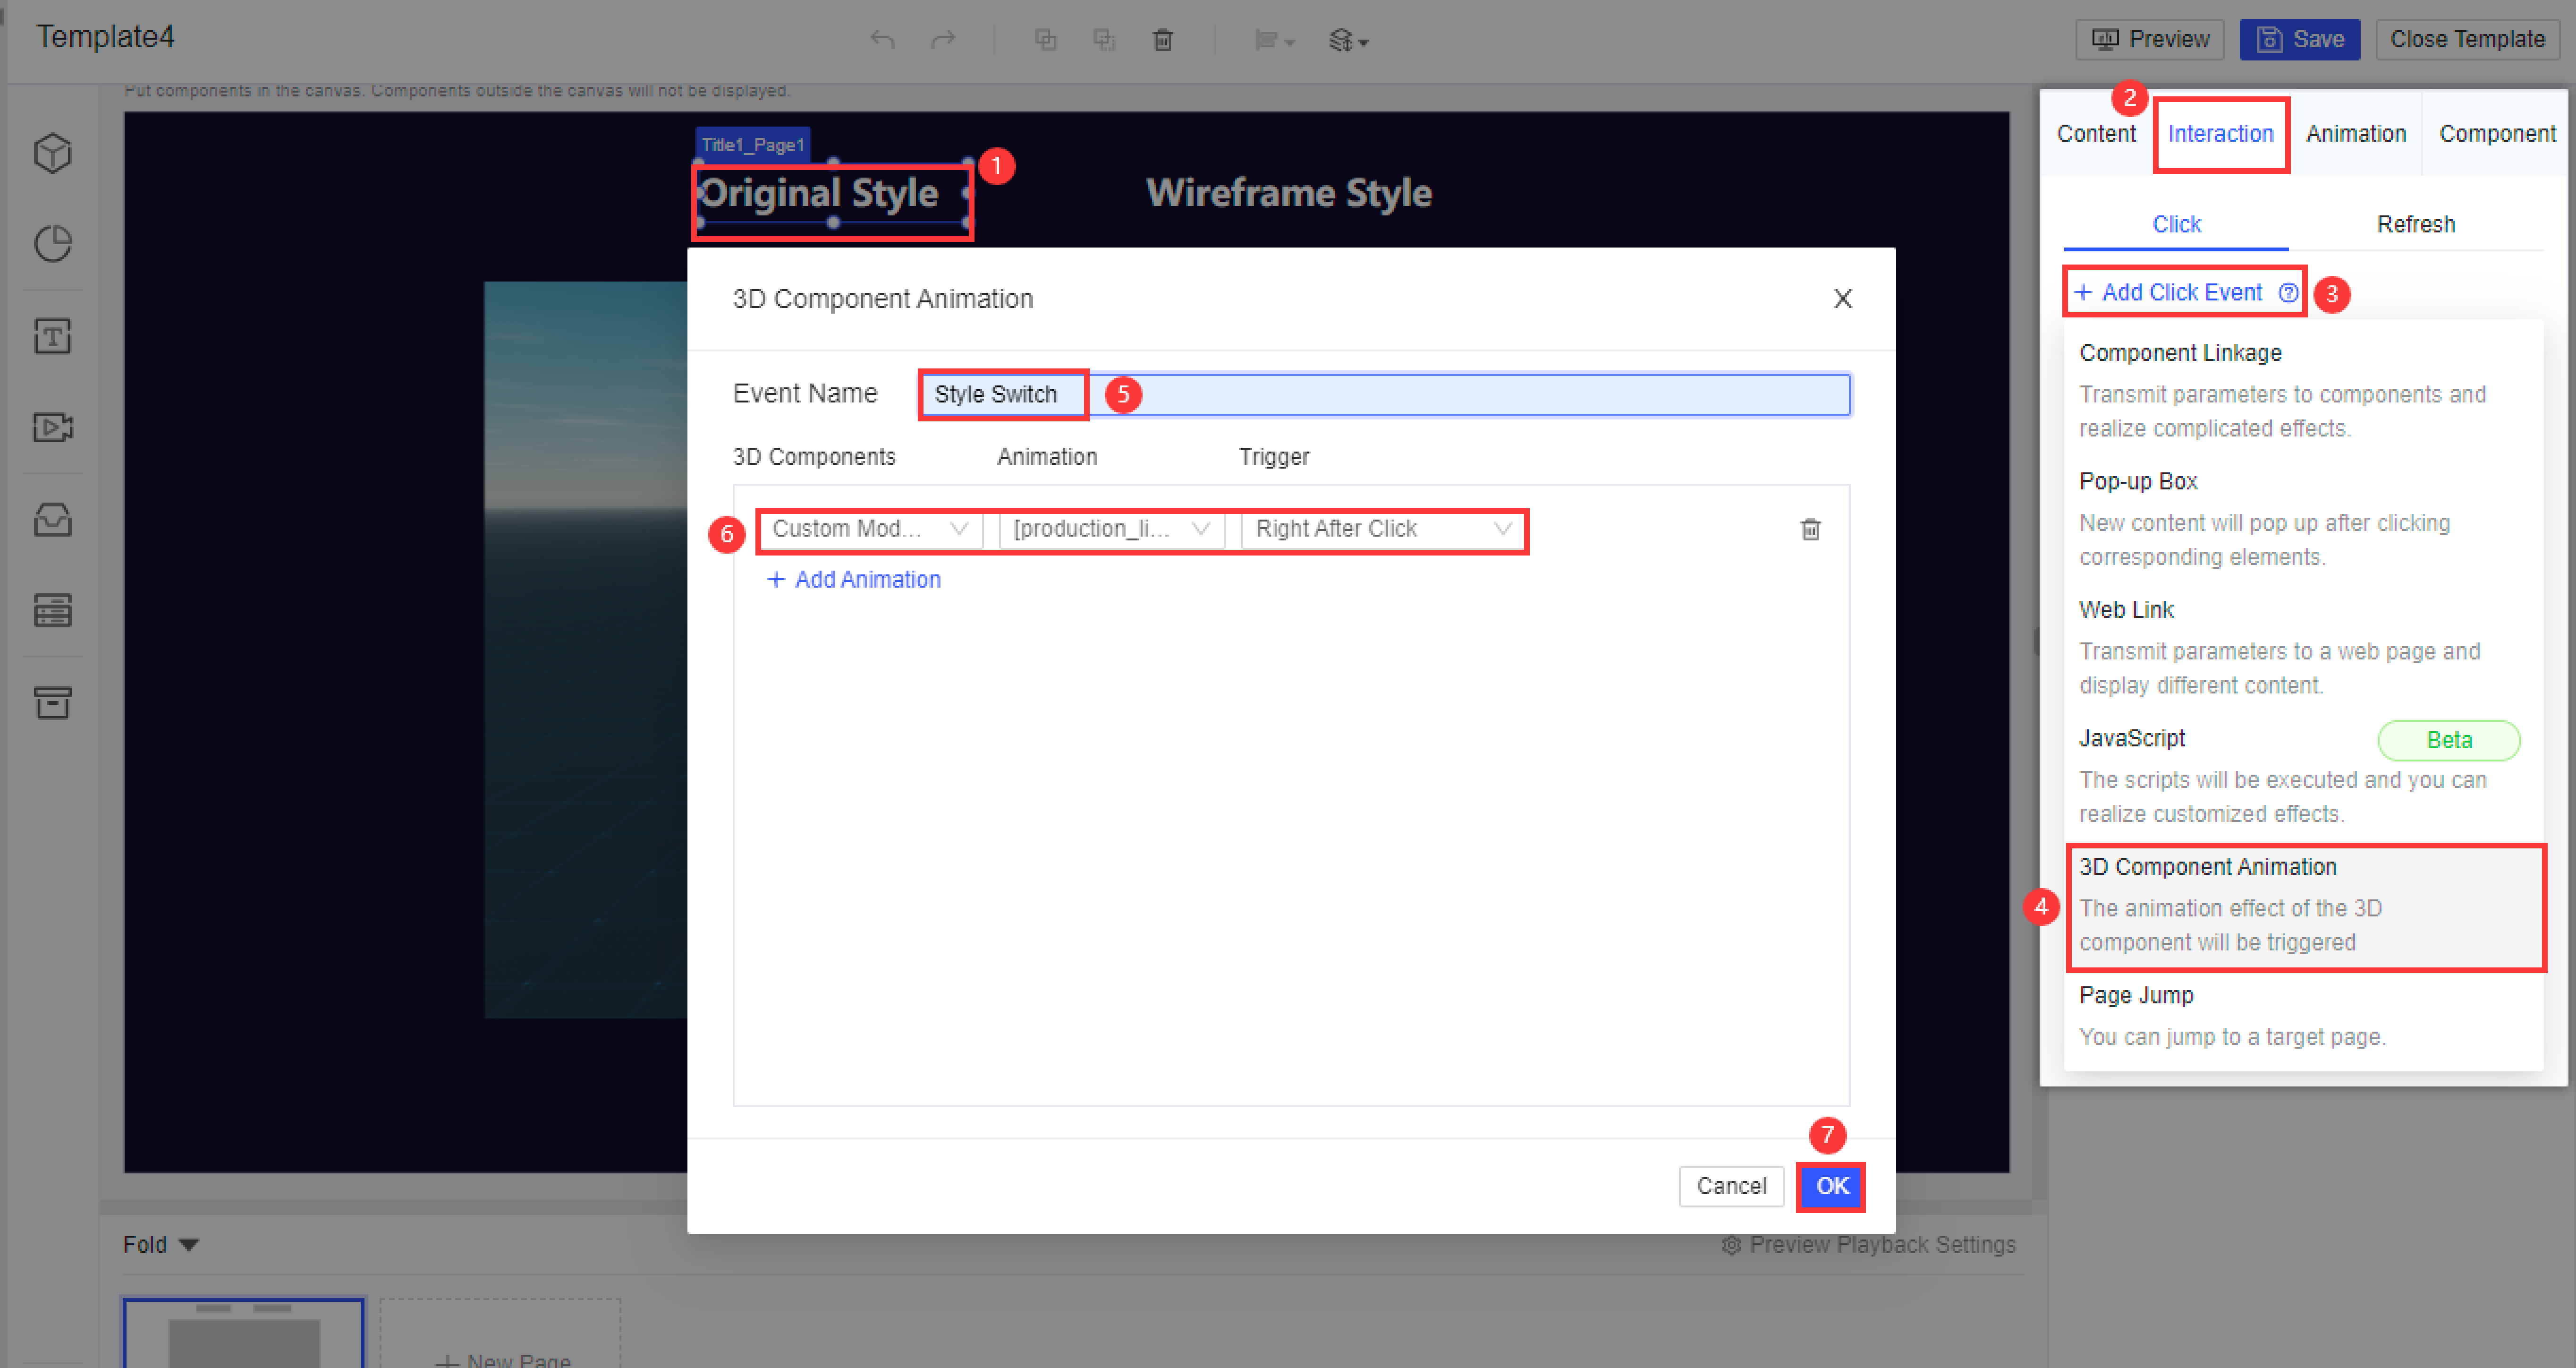Screen dimensions: 2576x1368
Task: Click the Preview button
Action: (2149, 40)
